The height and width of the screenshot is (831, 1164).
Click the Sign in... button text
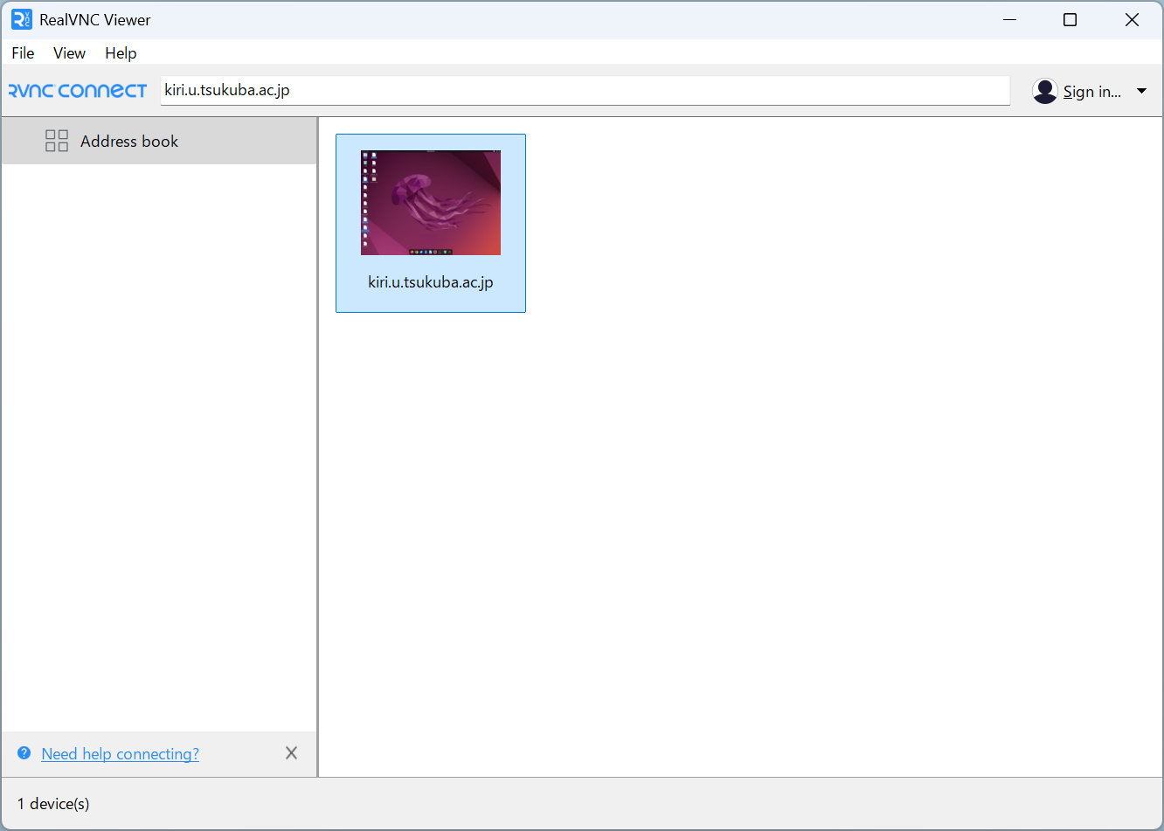click(x=1091, y=91)
